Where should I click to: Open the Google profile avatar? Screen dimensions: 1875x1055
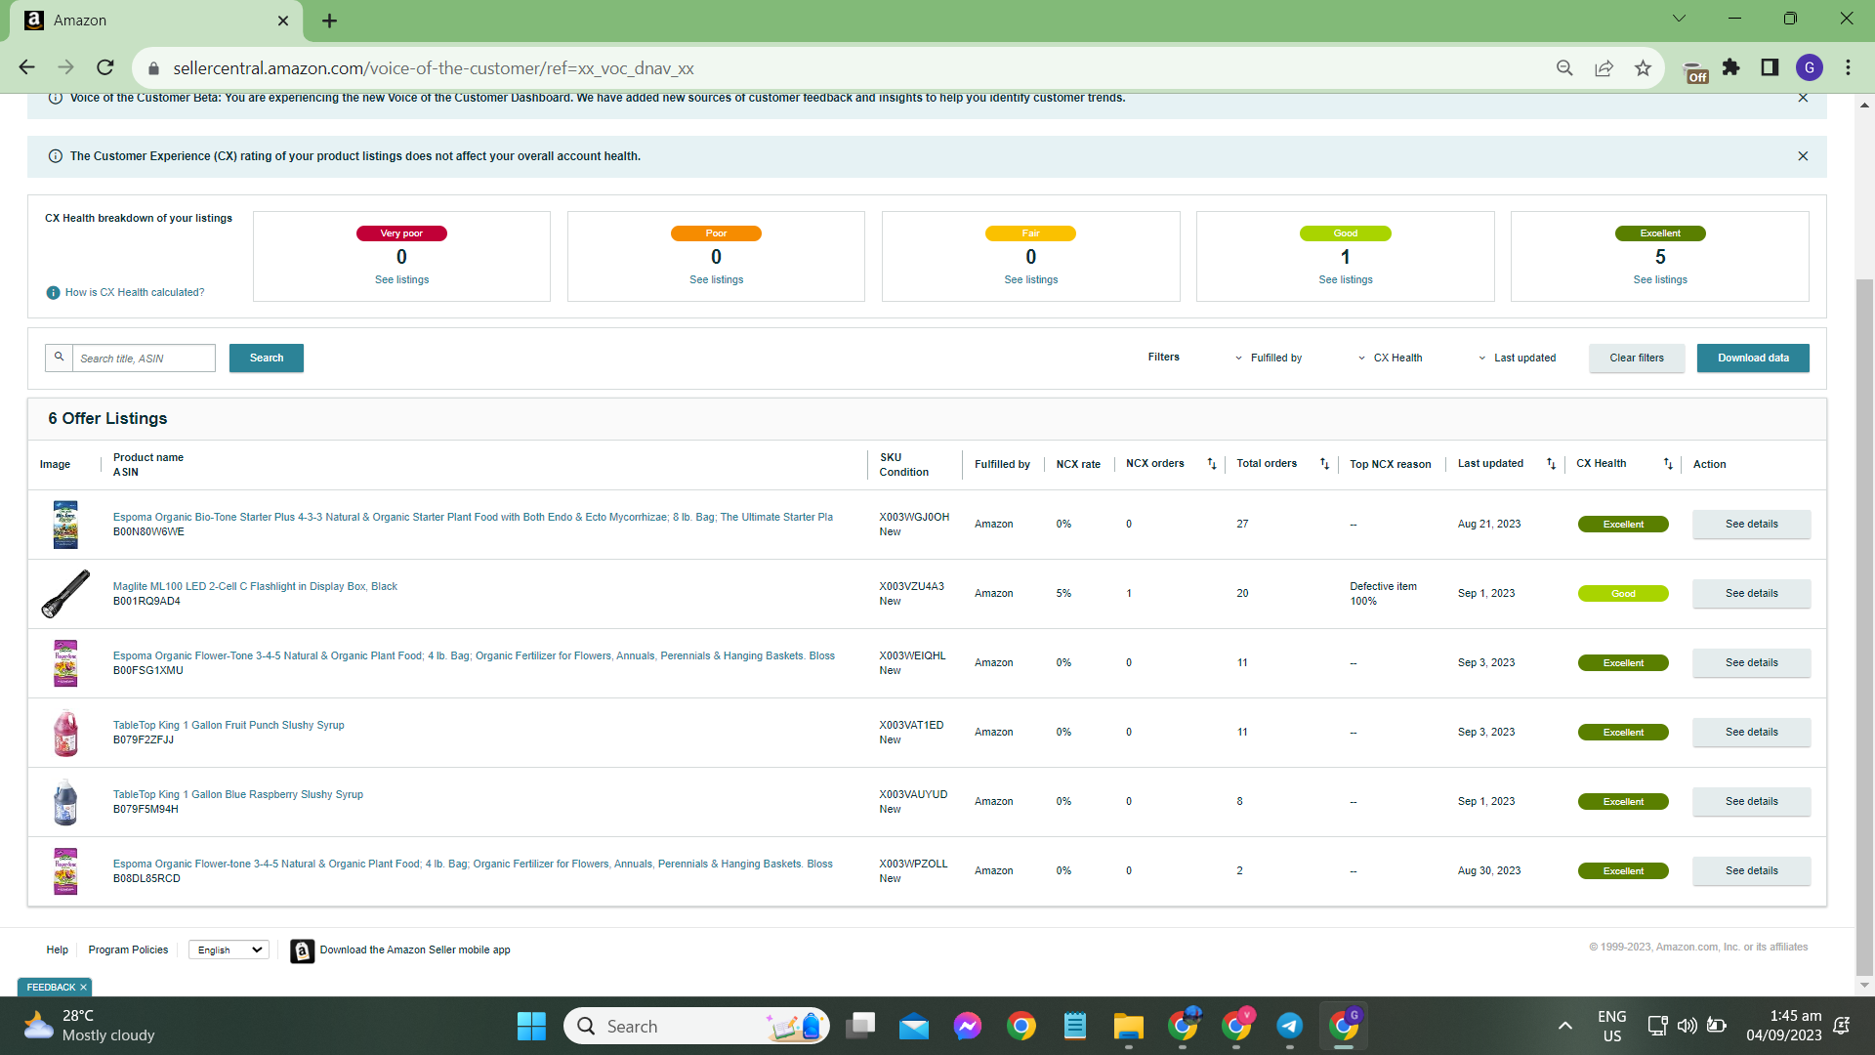pyautogui.click(x=1810, y=67)
